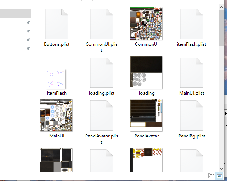Select the PanelBg.plist file icon
227x181 pixels.
click(192, 116)
